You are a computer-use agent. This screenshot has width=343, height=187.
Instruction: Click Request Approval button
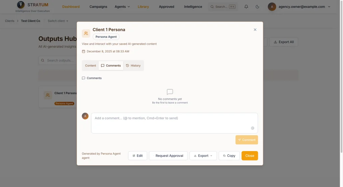pyautogui.click(x=168, y=156)
